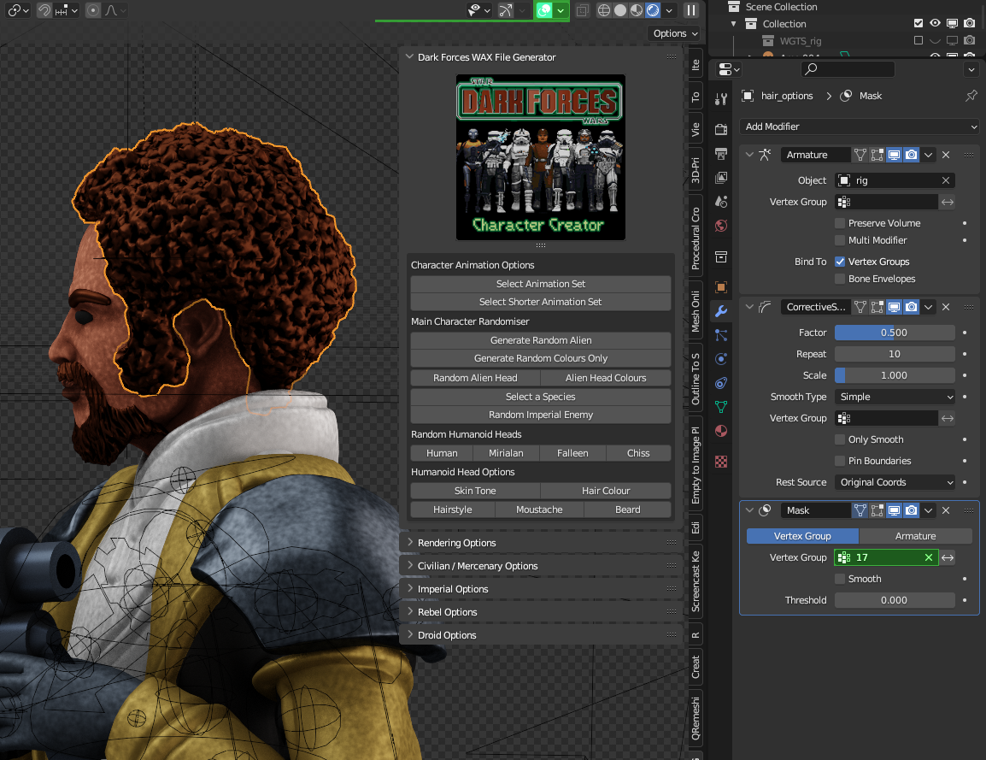Uncheck Bind To Vertex Groups
Viewport: 986px width, 760px height.
point(841,262)
